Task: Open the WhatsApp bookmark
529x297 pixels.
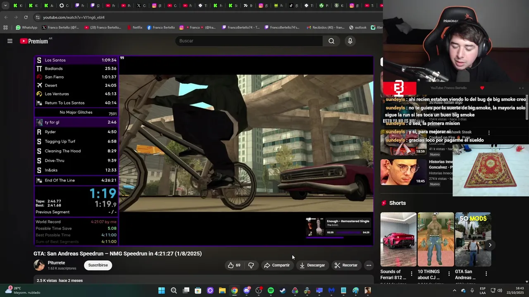Action: [x=26, y=28]
